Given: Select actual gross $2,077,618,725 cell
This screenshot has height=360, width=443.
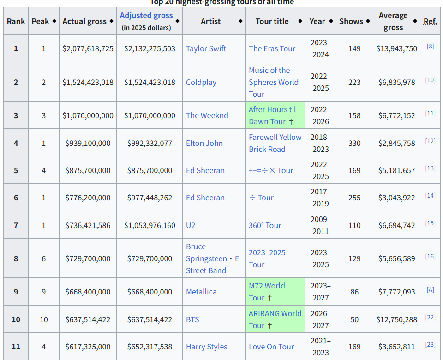Looking at the screenshot, I should [88, 48].
